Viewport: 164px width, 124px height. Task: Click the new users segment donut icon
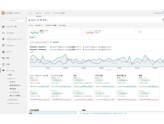click(35, 32)
